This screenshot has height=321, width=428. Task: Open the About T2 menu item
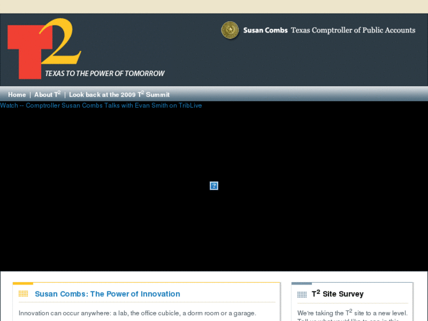tap(47, 94)
